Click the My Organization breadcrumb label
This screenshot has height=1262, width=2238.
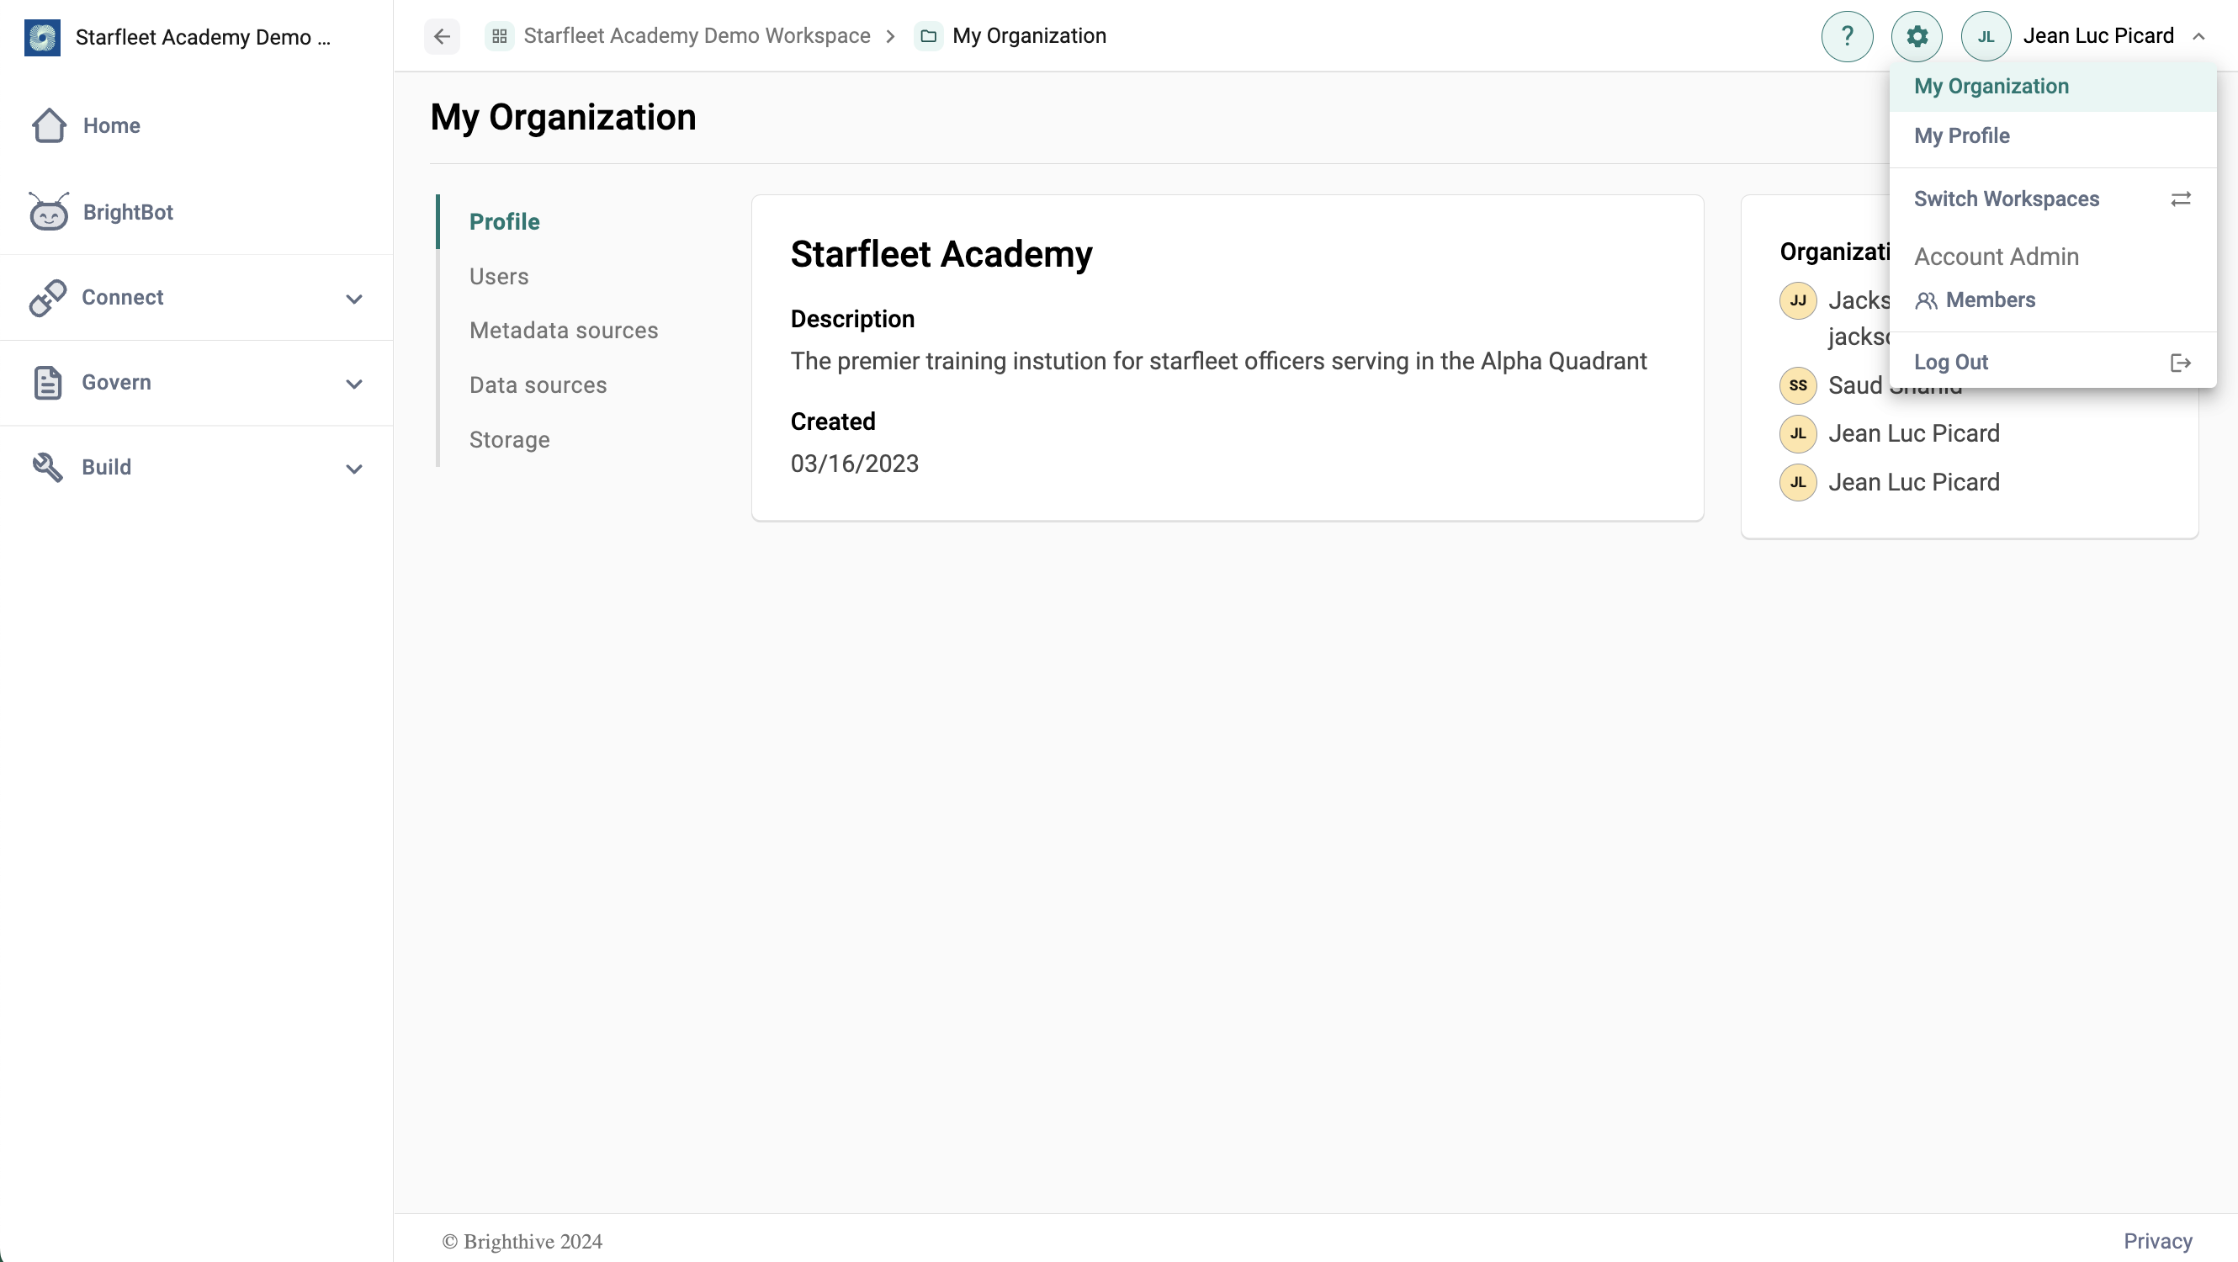tap(1030, 36)
